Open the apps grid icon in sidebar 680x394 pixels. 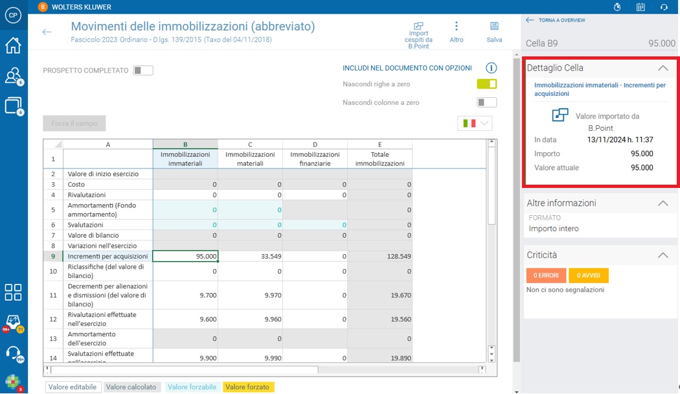13,292
